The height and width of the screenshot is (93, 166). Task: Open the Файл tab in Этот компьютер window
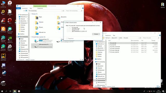18,8
